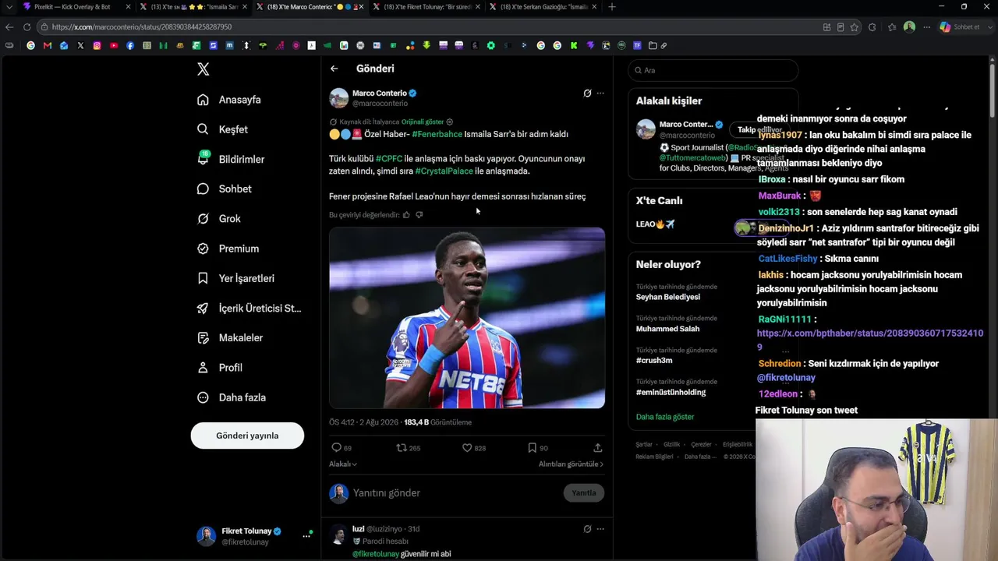Click the reply icon with 69 replies

342,448
